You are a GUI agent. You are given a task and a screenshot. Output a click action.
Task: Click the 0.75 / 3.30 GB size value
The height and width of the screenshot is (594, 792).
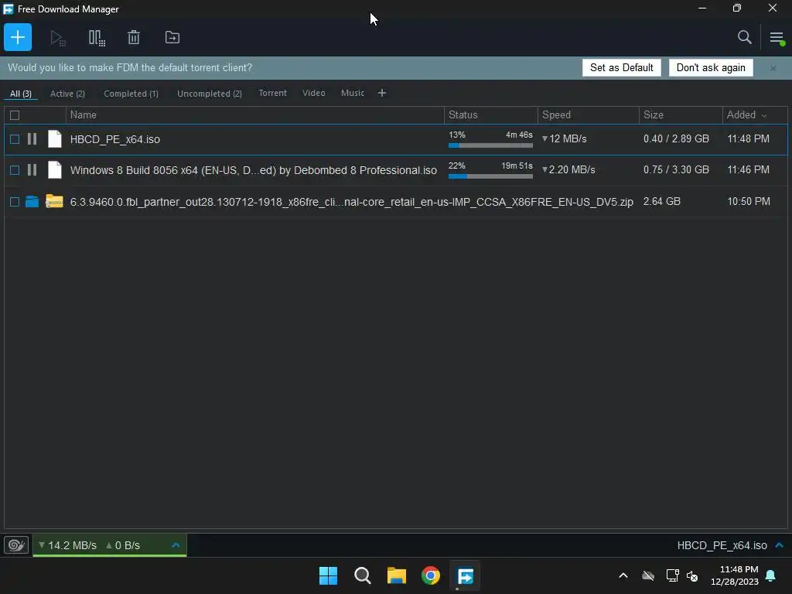point(676,169)
